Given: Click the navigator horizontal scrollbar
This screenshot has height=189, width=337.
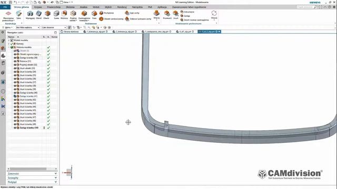Looking at the screenshot, I should (28, 169).
